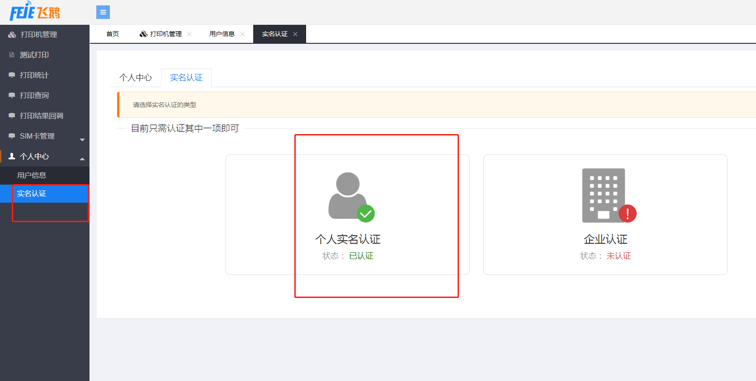Click the printer icon beside 打印机管理 in sidebar

(12, 35)
